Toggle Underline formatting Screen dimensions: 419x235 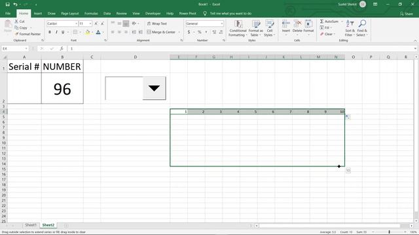click(x=63, y=32)
